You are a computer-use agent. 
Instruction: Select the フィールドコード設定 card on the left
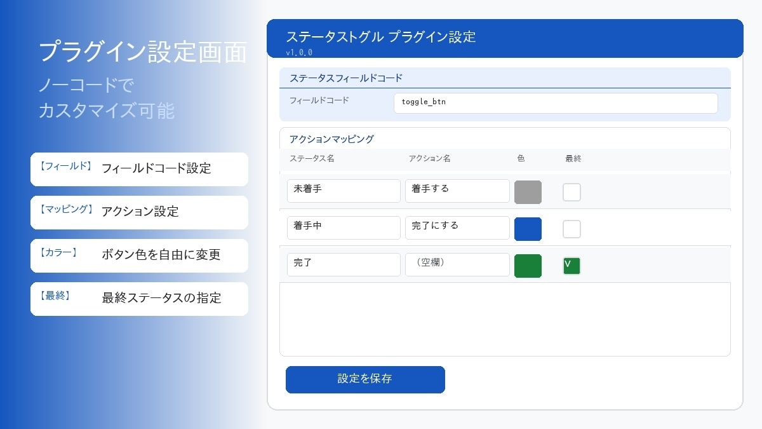tap(139, 169)
